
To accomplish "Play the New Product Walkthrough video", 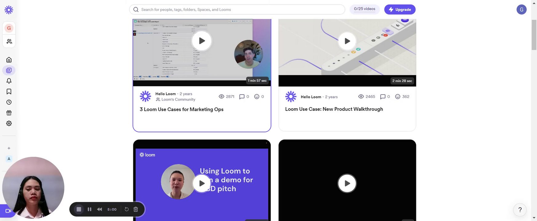I will pyautogui.click(x=347, y=41).
